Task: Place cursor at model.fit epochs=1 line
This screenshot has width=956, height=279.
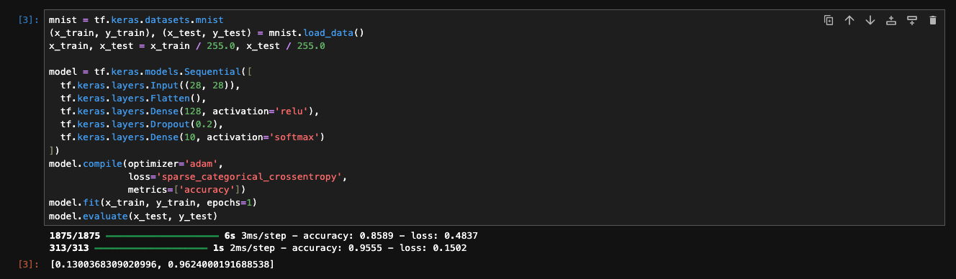Action: click(153, 203)
